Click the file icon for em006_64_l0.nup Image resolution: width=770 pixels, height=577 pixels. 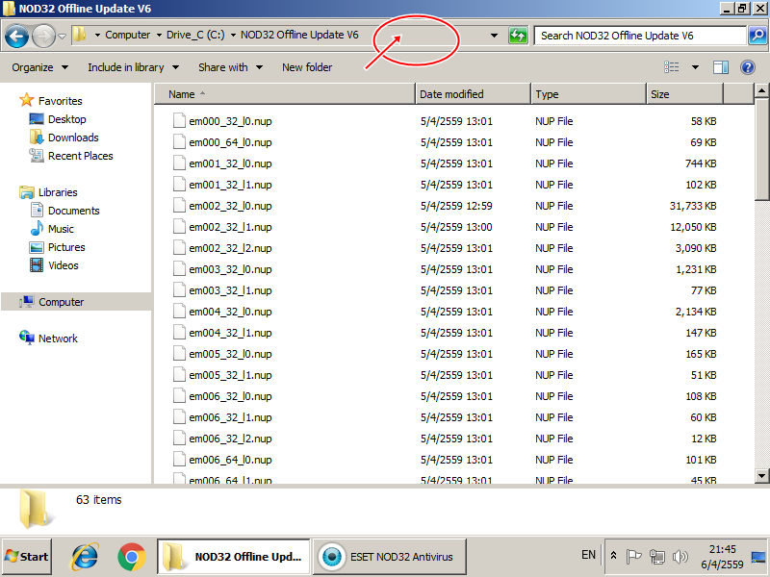coord(179,460)
